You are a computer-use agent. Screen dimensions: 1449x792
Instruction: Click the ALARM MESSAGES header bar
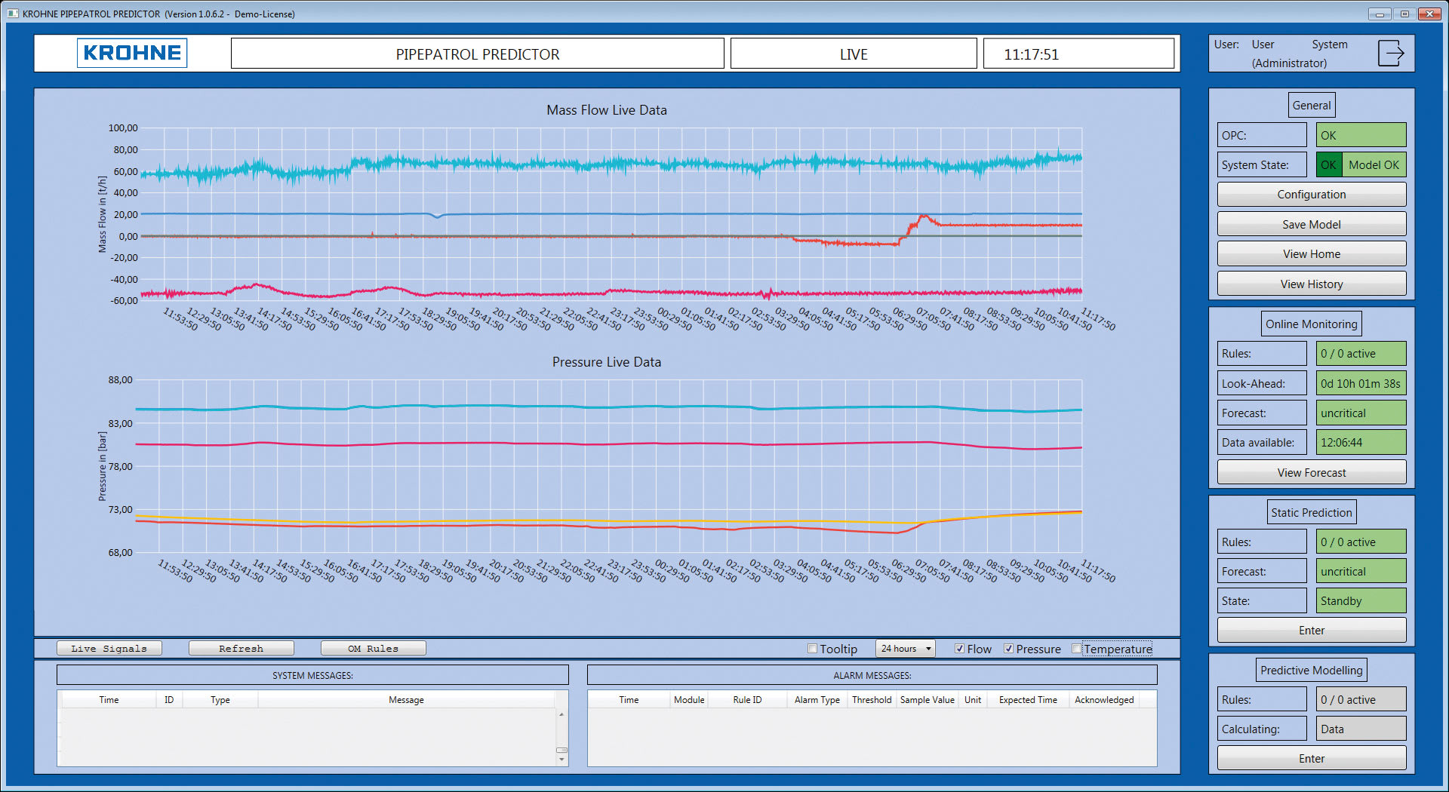(872, 676)
